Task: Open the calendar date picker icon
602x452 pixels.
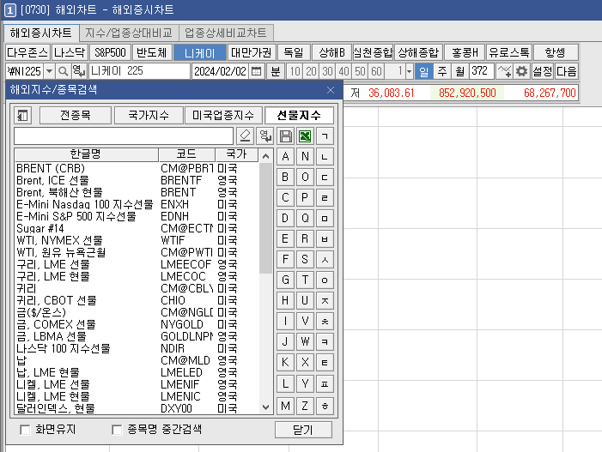Action: 256,71
